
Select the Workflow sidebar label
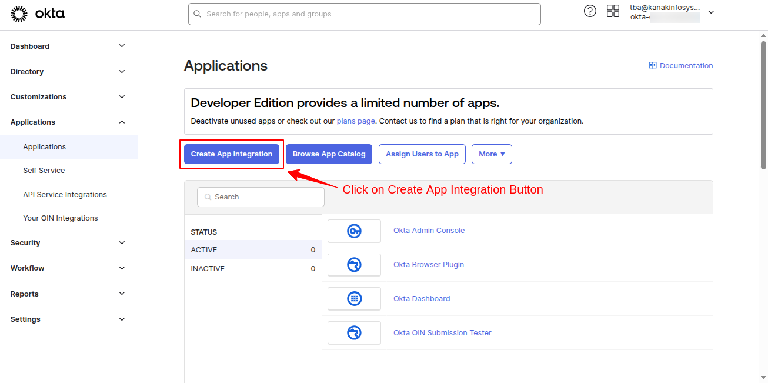[x=27, y=268]
